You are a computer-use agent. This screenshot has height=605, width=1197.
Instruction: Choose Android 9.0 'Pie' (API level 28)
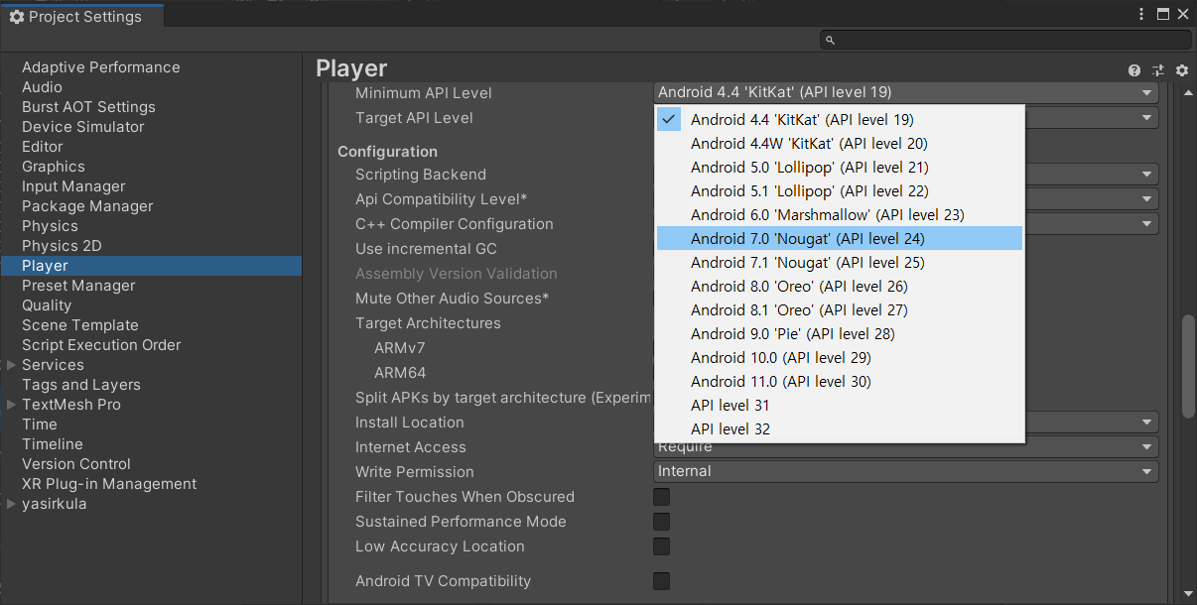point(840,333)
